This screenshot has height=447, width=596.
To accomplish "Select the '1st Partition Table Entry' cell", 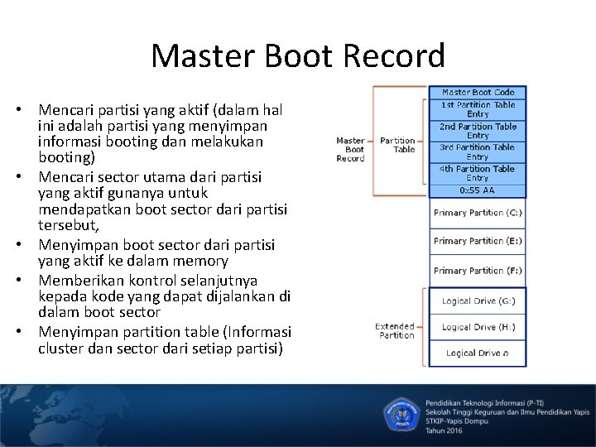I will (478, 109).
